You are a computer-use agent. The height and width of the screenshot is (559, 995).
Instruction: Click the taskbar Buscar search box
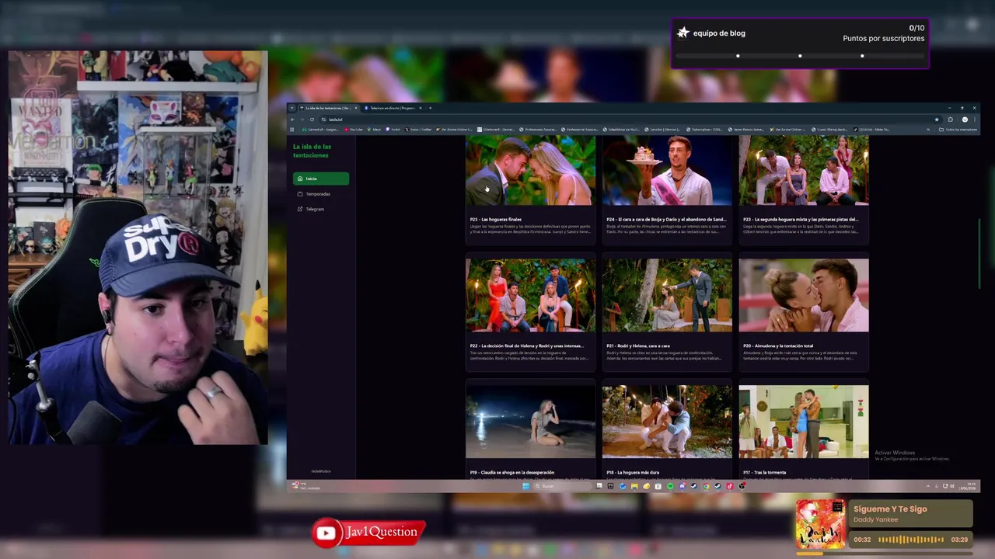pos(563,486)
